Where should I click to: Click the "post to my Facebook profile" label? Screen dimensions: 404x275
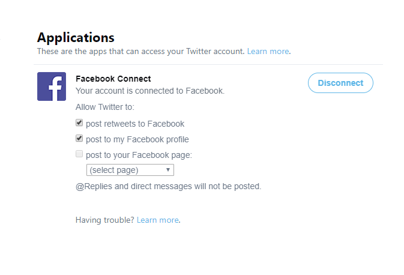click(x=137, y=139)
